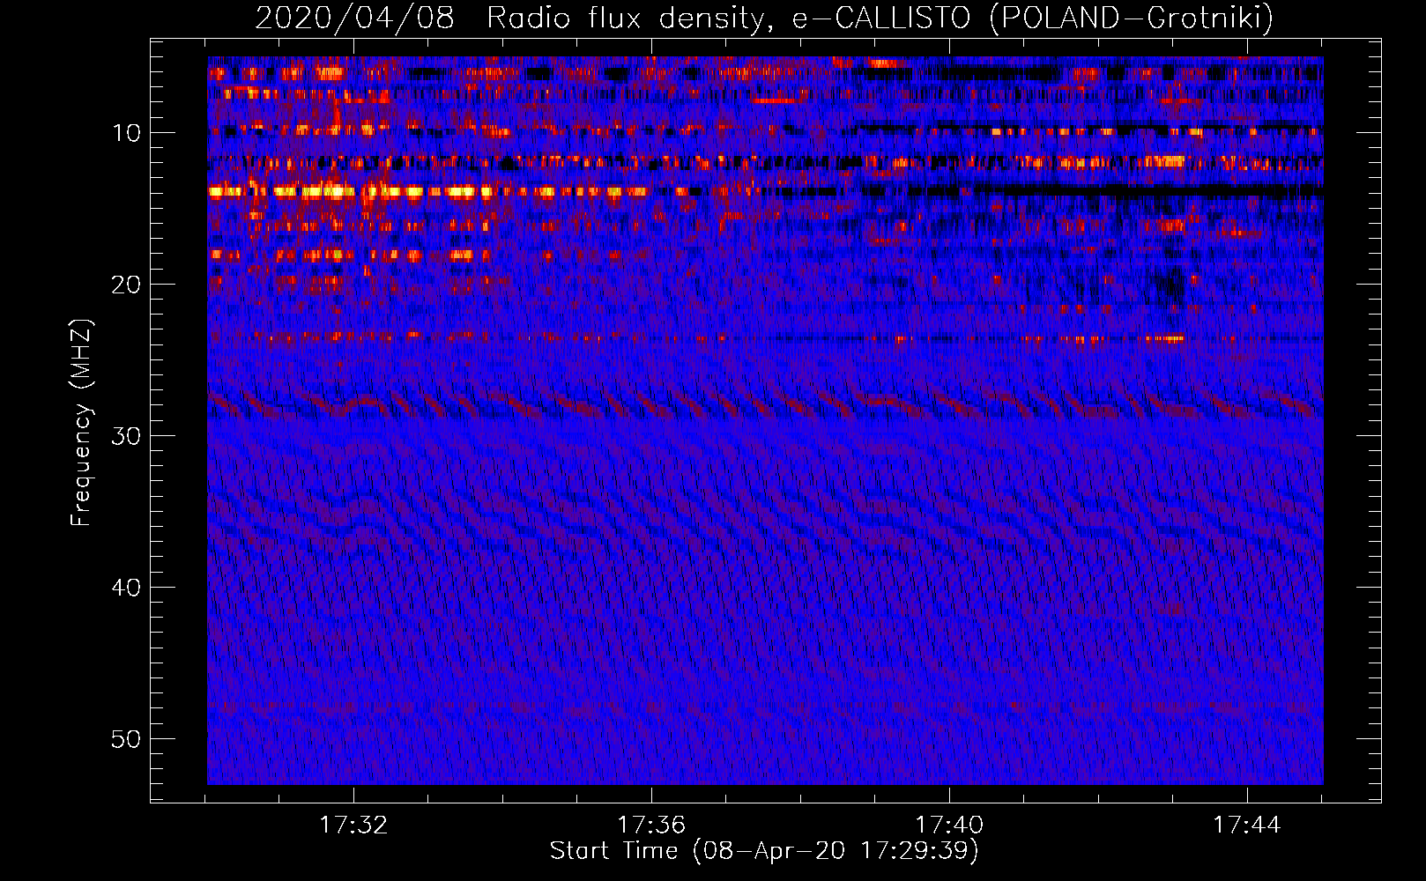Click the 10 MHz frequency tick label
This screenshot has width=1426, height=881.
click(x=127, y=133)
